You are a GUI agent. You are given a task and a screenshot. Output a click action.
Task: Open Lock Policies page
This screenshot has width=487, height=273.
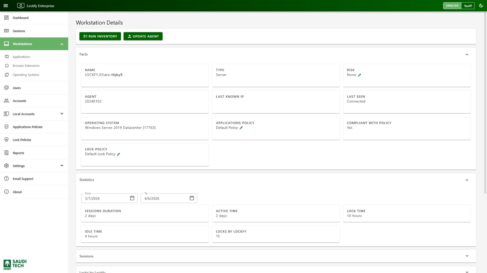(34, 140)
